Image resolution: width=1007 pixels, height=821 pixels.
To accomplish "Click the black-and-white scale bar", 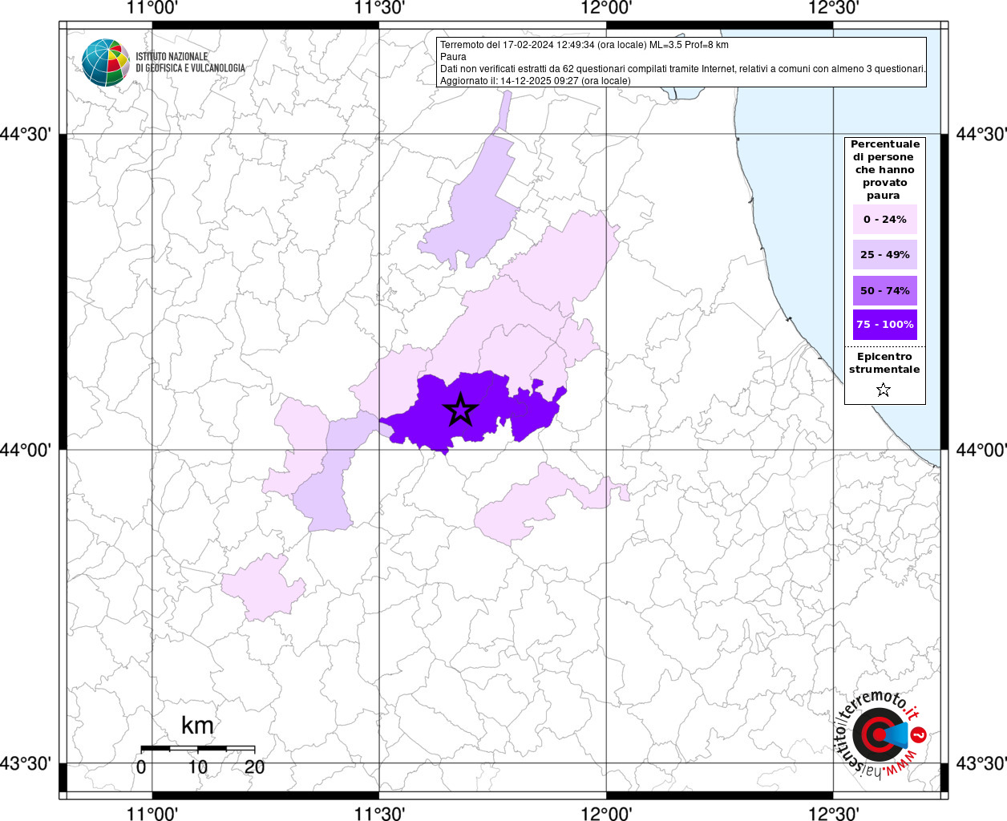I will point(198,748).
